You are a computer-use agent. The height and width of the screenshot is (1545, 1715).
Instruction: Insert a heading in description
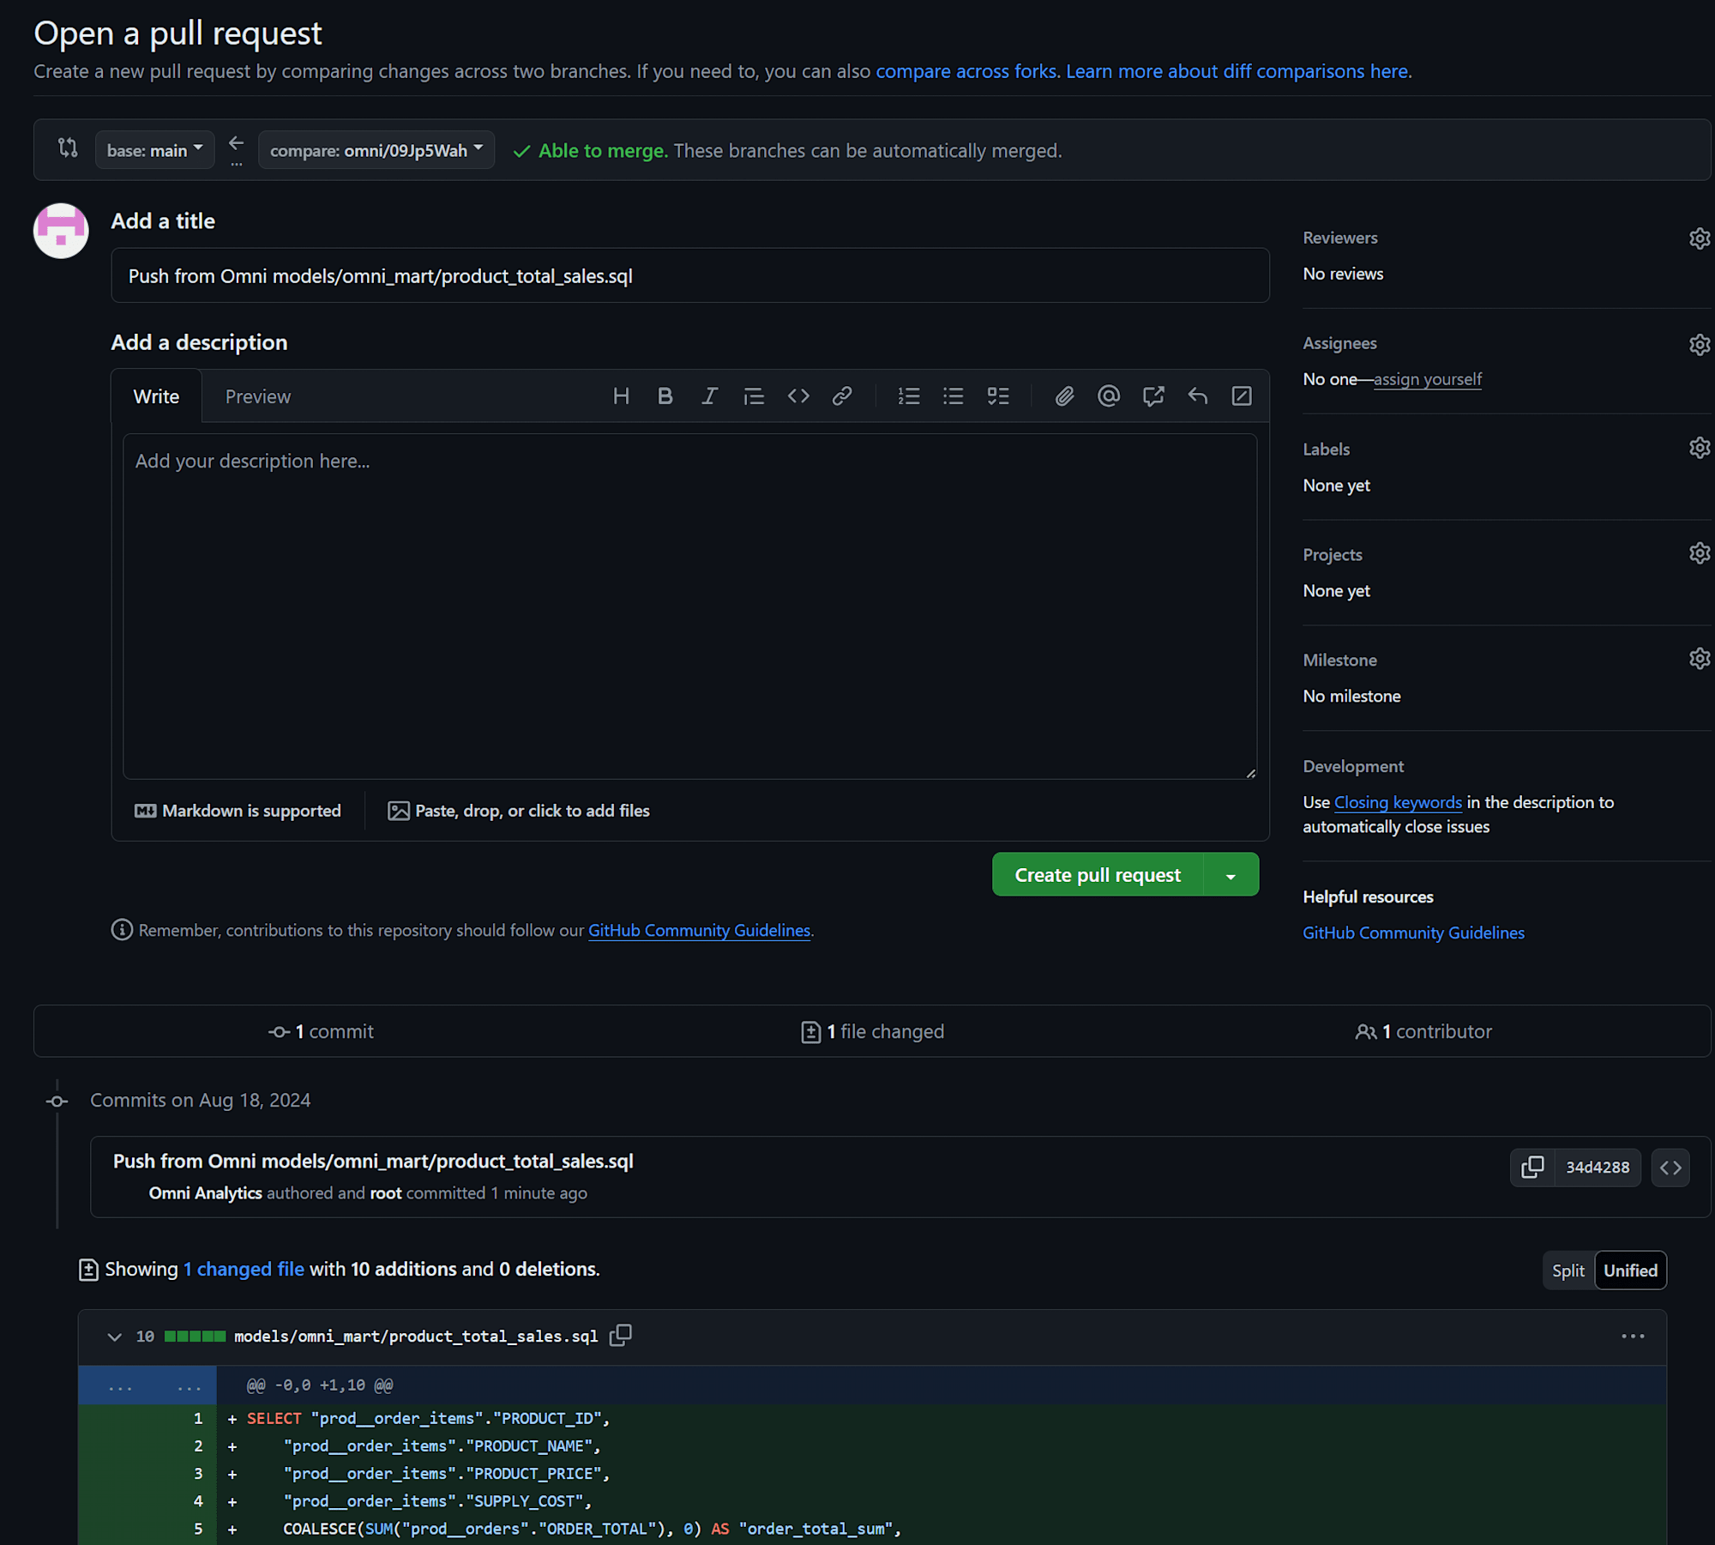621,395
